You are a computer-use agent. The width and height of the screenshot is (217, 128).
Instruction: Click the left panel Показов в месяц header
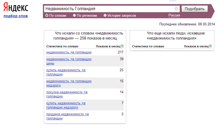click(108, 46)
